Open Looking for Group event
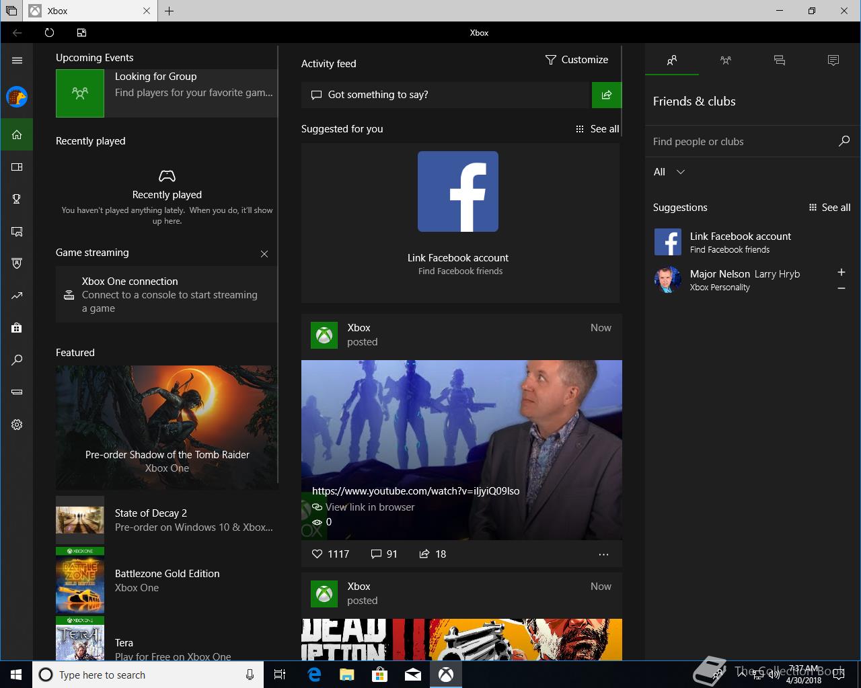This screenshot has width=861, height=688. tap(166, 93)
